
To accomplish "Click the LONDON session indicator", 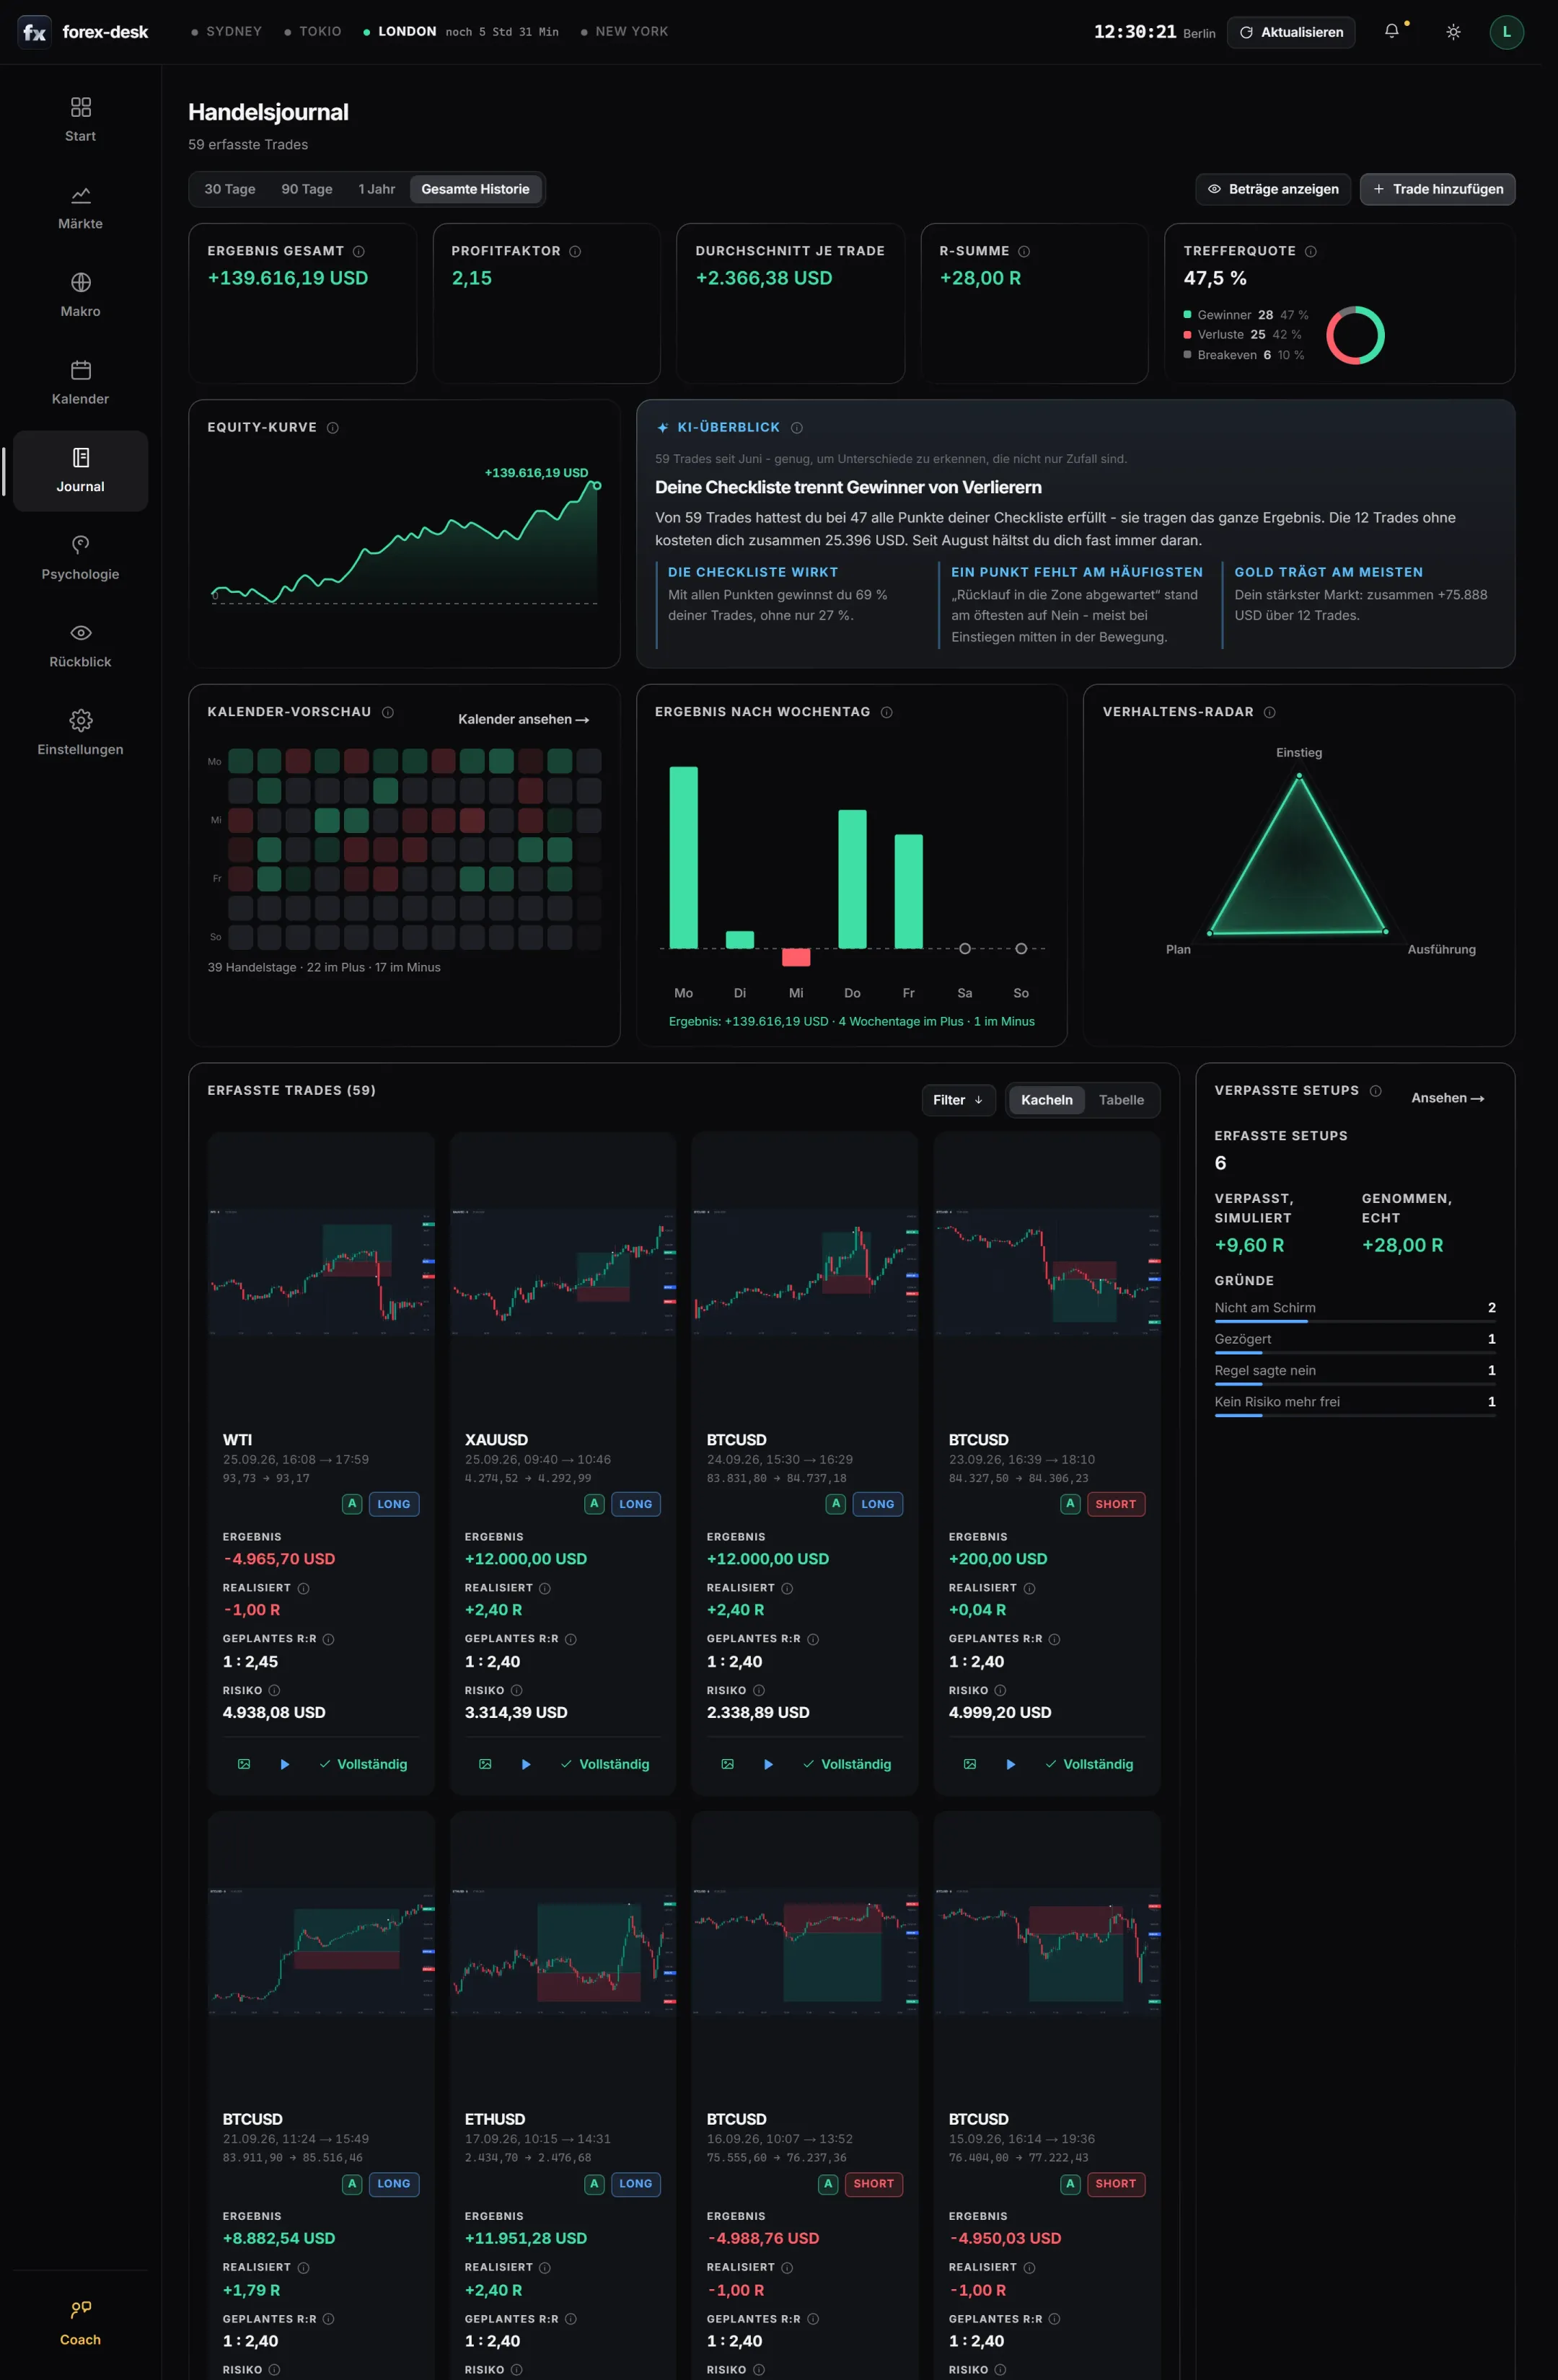I will point(461,32).
